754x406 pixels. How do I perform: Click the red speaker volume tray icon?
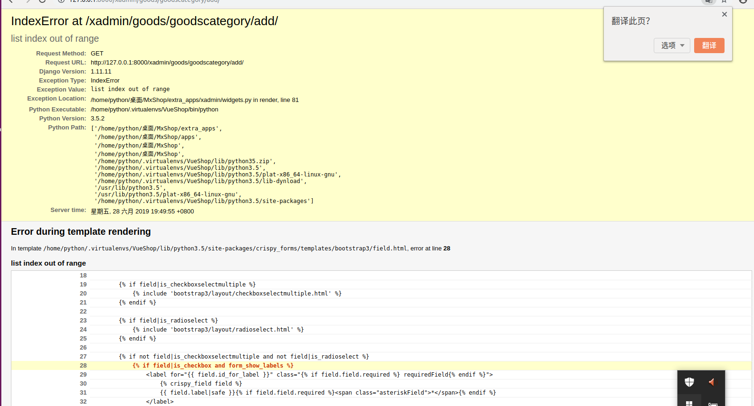click(712, 382)
